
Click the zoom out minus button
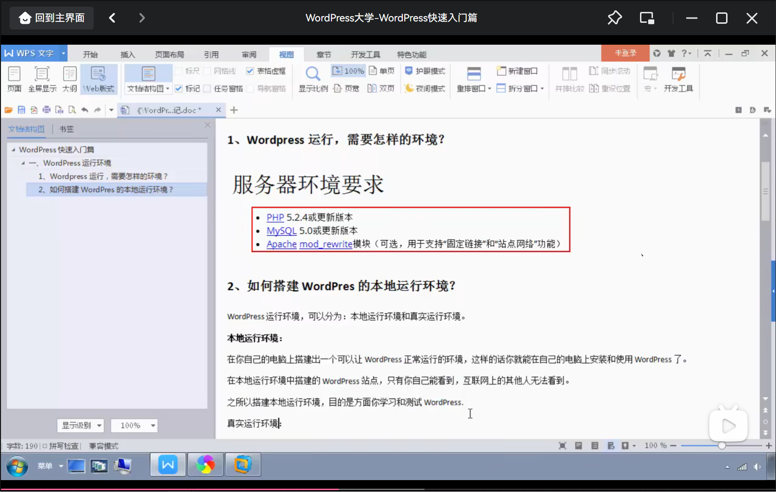[x=673, y=445]
